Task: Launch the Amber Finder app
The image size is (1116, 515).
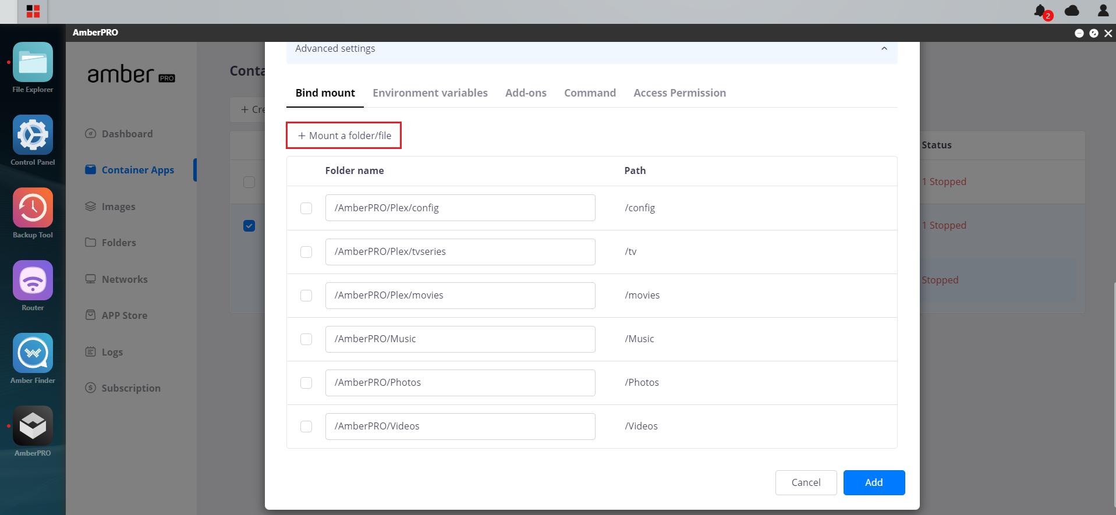Action: 33,353
